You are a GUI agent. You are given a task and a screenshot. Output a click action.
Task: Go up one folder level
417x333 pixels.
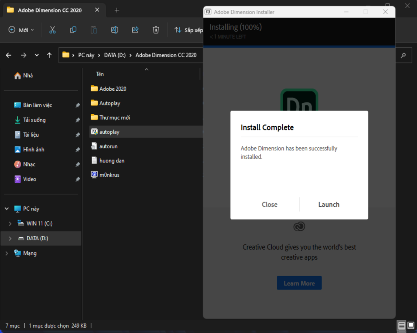[49, 55]
